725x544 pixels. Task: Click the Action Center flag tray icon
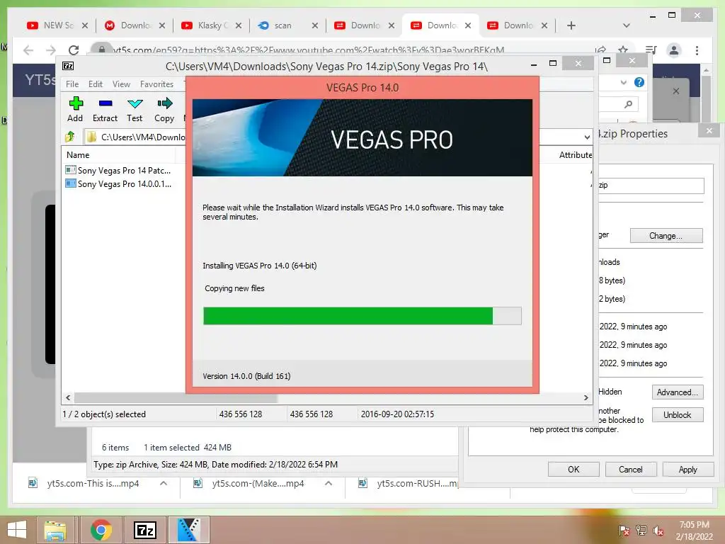pyautogui.click(x=624, y=531)
